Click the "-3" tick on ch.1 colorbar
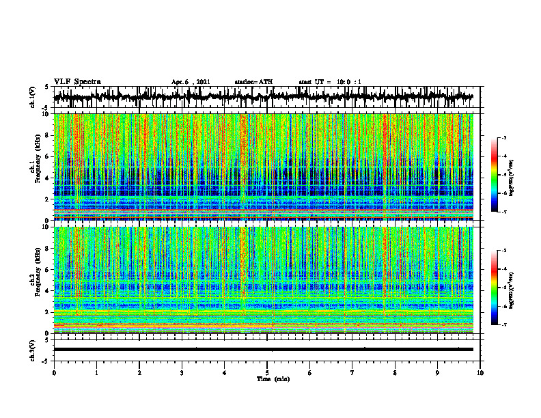The image size is (541, 418). tap(503, 137)
